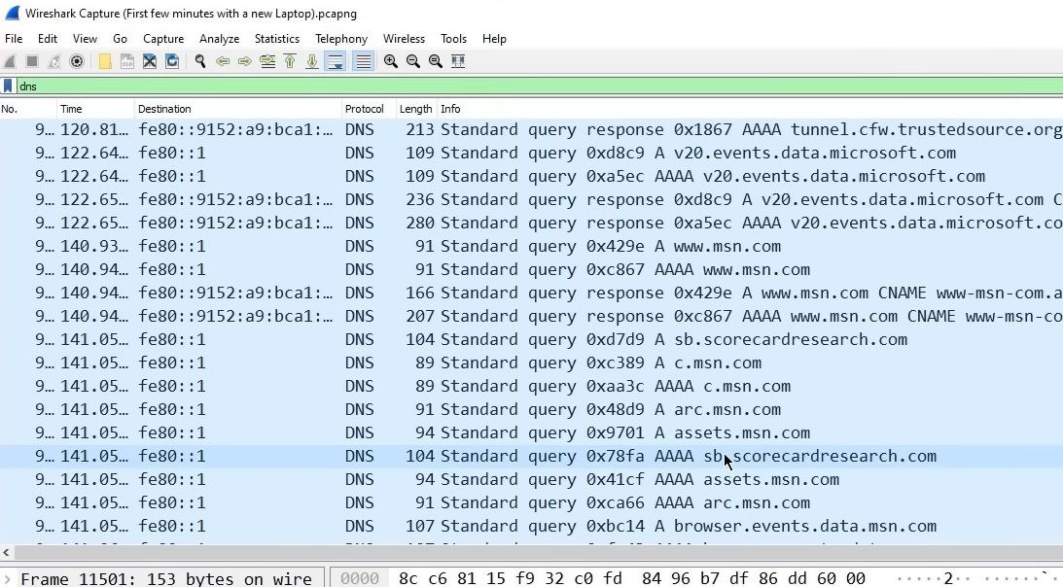Image resolution: width=1063 pixels, height=587 pixels.
Task: Select query 0xd7d9 A sb.scorecardresearch.com
Action: click(x=531, y=339)
